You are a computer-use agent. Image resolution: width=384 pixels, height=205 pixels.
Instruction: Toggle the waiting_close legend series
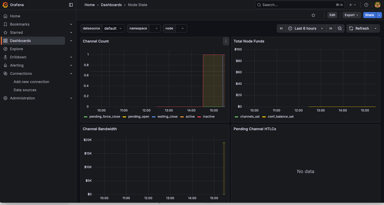[167, 117]
